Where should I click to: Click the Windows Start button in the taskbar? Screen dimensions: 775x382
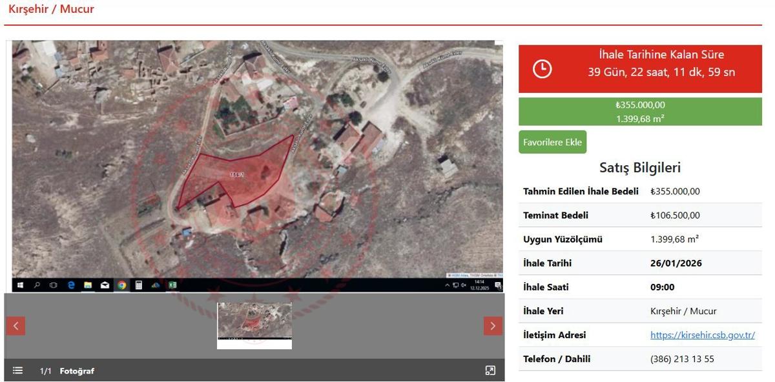pos(20,285)
